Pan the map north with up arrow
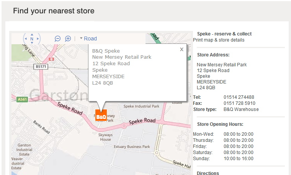 [32, 34]
